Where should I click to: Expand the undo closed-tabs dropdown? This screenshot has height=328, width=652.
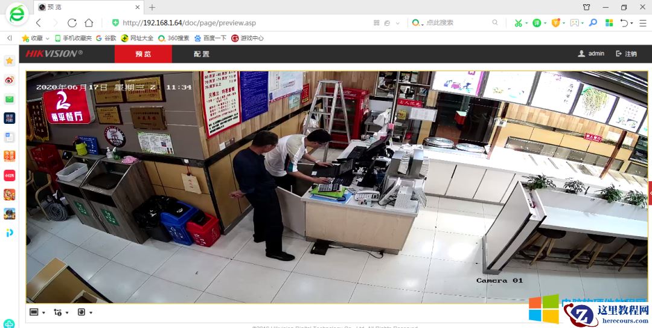pos(631,24)
